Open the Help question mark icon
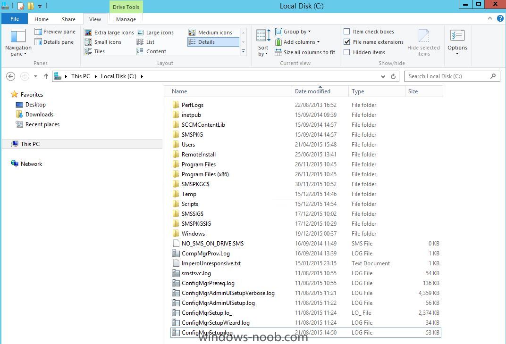Image resolution: width=506 pixels, height=344 pixels. [500, 18]
